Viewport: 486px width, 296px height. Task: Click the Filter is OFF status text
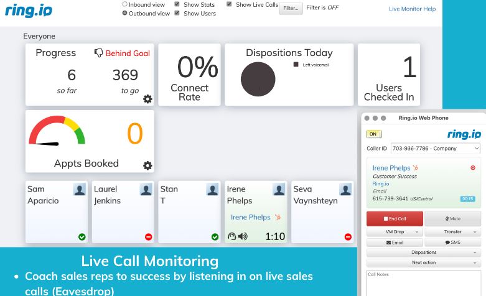tap(322, 7)
